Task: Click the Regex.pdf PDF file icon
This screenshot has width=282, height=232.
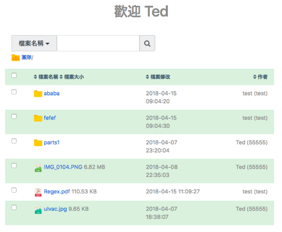Action: pos(38,192)
